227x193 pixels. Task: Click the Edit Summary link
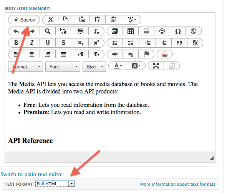click(34, 8)
